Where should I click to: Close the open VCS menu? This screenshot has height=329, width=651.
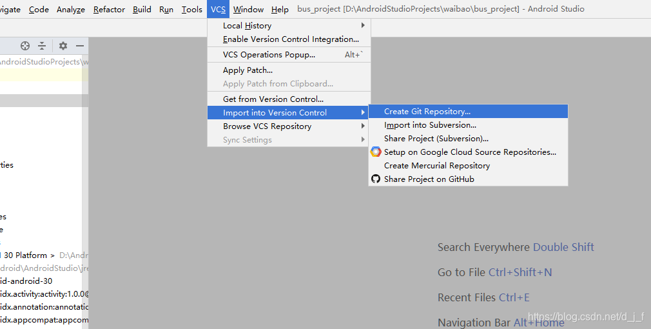[218, 9]
